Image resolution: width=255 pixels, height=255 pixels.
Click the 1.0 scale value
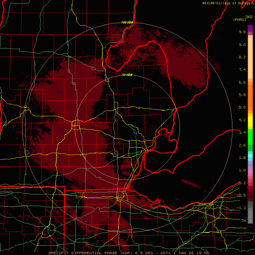242,170
